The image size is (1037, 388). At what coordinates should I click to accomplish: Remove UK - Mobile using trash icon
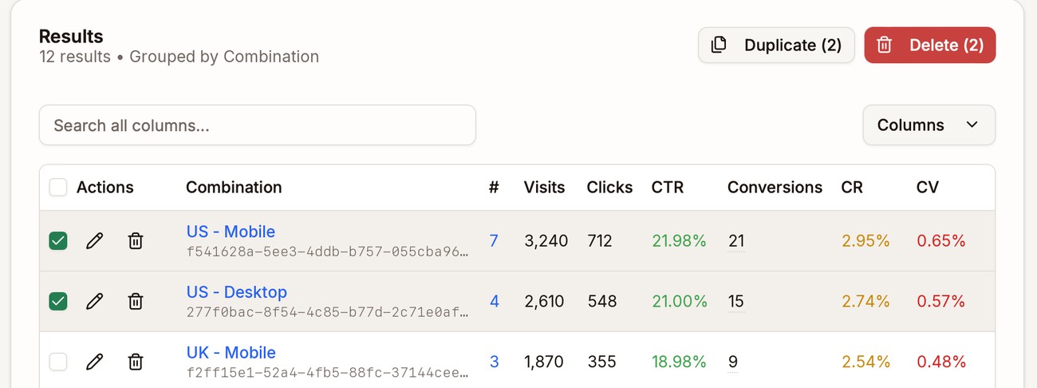(136, 362)
